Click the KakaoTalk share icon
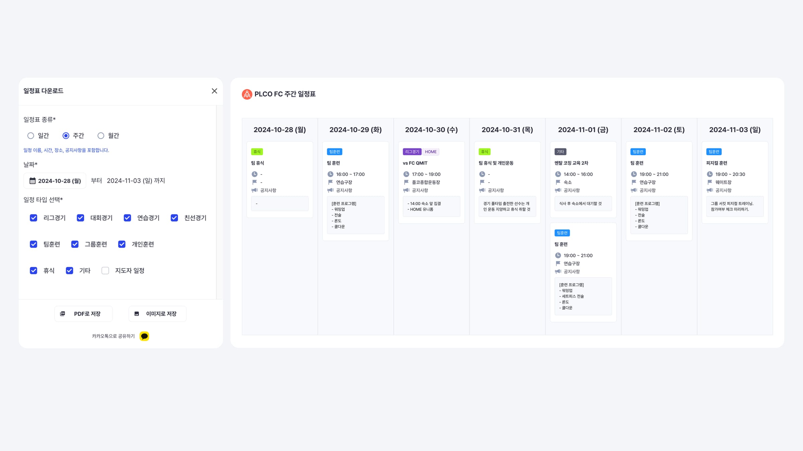 tap(144, 336)
